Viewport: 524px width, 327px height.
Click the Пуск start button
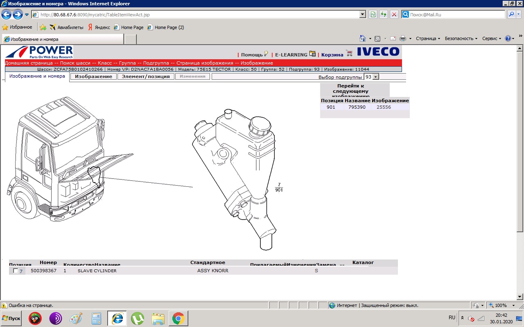click(x=11, y=318)
